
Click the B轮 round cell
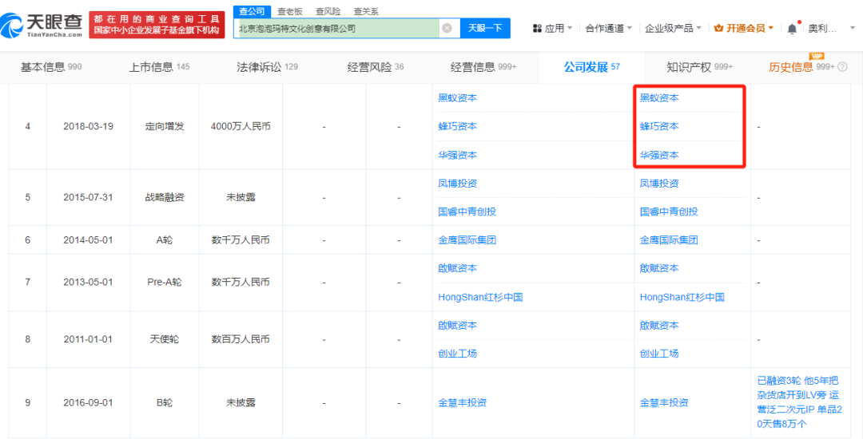165,403
